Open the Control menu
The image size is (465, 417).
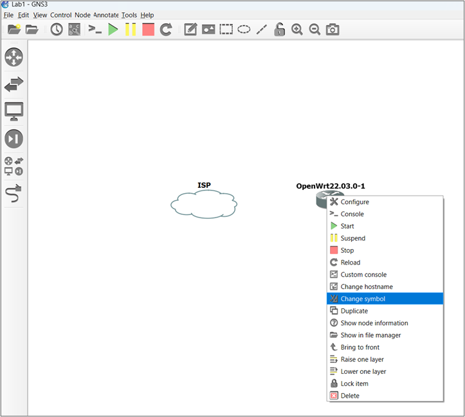(61, 15)
